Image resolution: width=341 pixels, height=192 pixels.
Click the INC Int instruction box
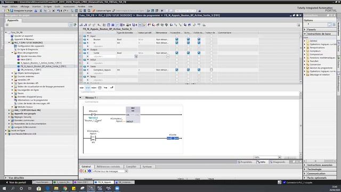pos(133,115)
